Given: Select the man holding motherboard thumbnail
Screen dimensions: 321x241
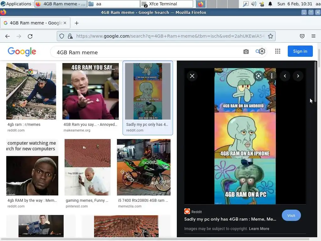Looking at the screenshot, I should pyautogui.click(x=41, y=226).
